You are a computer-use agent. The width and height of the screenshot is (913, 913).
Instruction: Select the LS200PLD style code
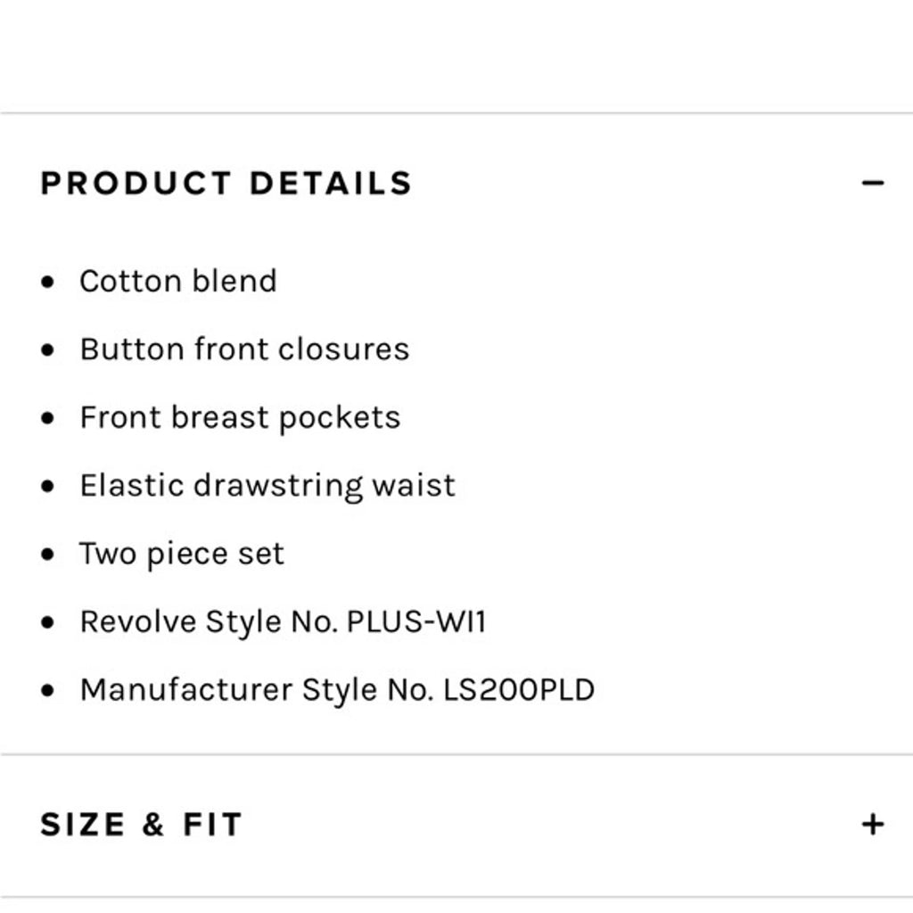519,689
